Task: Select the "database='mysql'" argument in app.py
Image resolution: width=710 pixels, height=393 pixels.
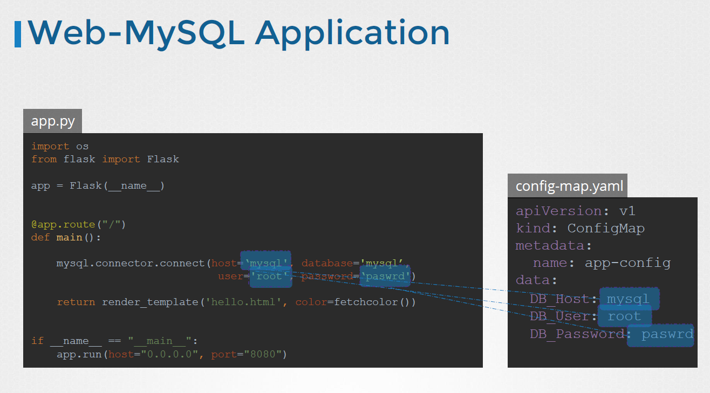Action: point(354,264)
